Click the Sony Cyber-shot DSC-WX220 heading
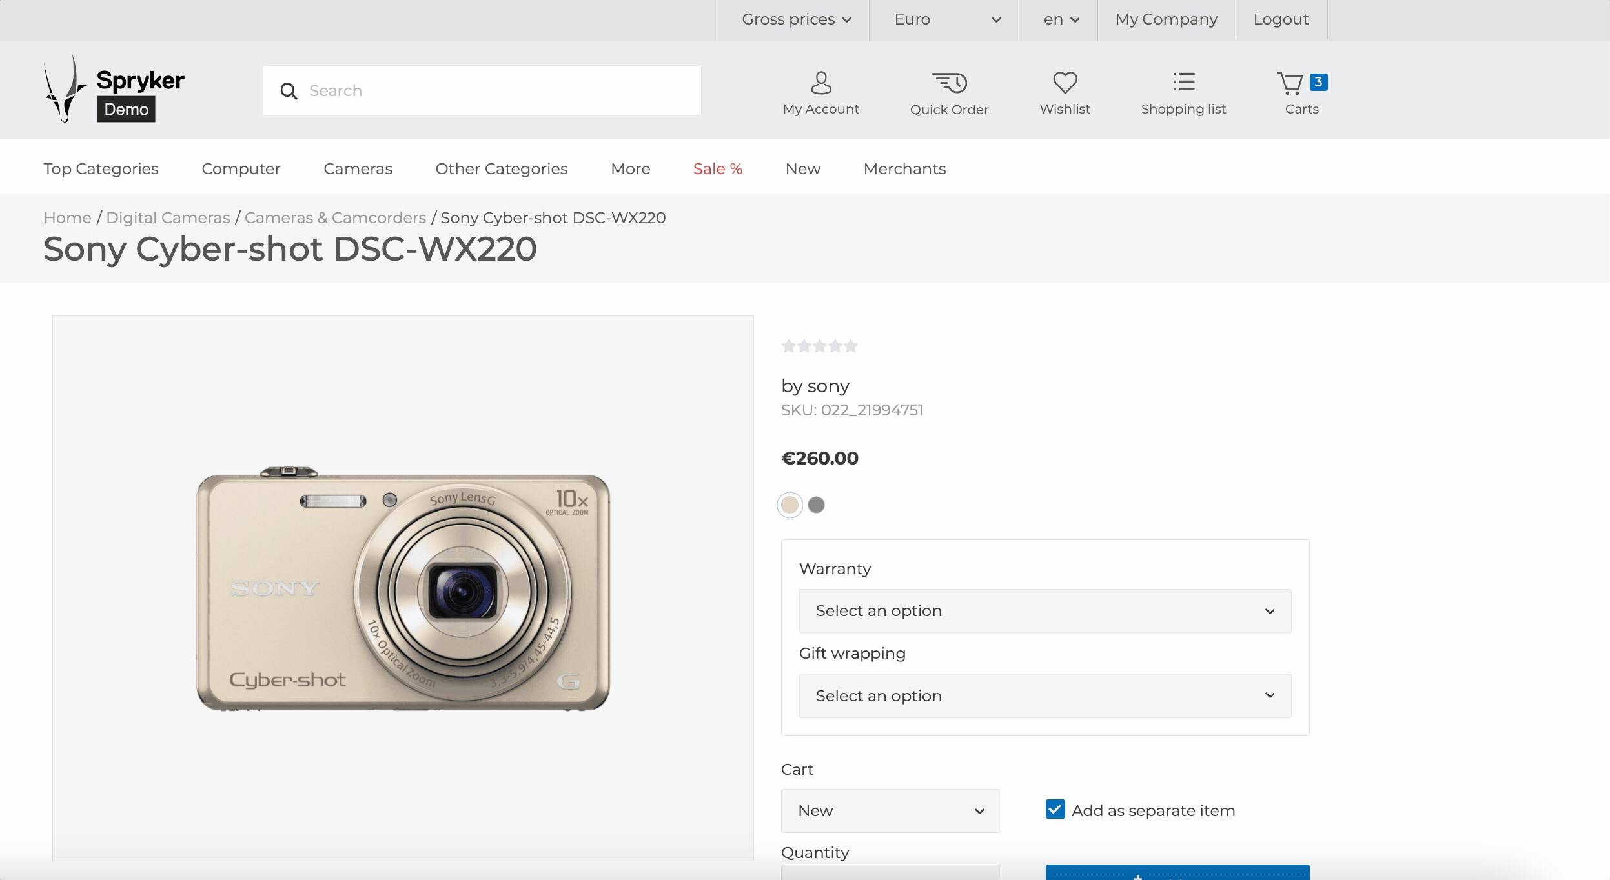This screenshot has height=880, width=1610. pos(290,249)
